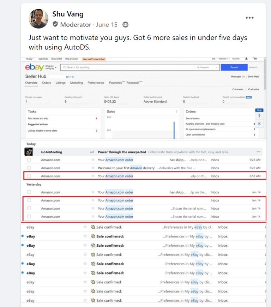
Task: Click 'Print labels and ship' task
Action: 38,119
